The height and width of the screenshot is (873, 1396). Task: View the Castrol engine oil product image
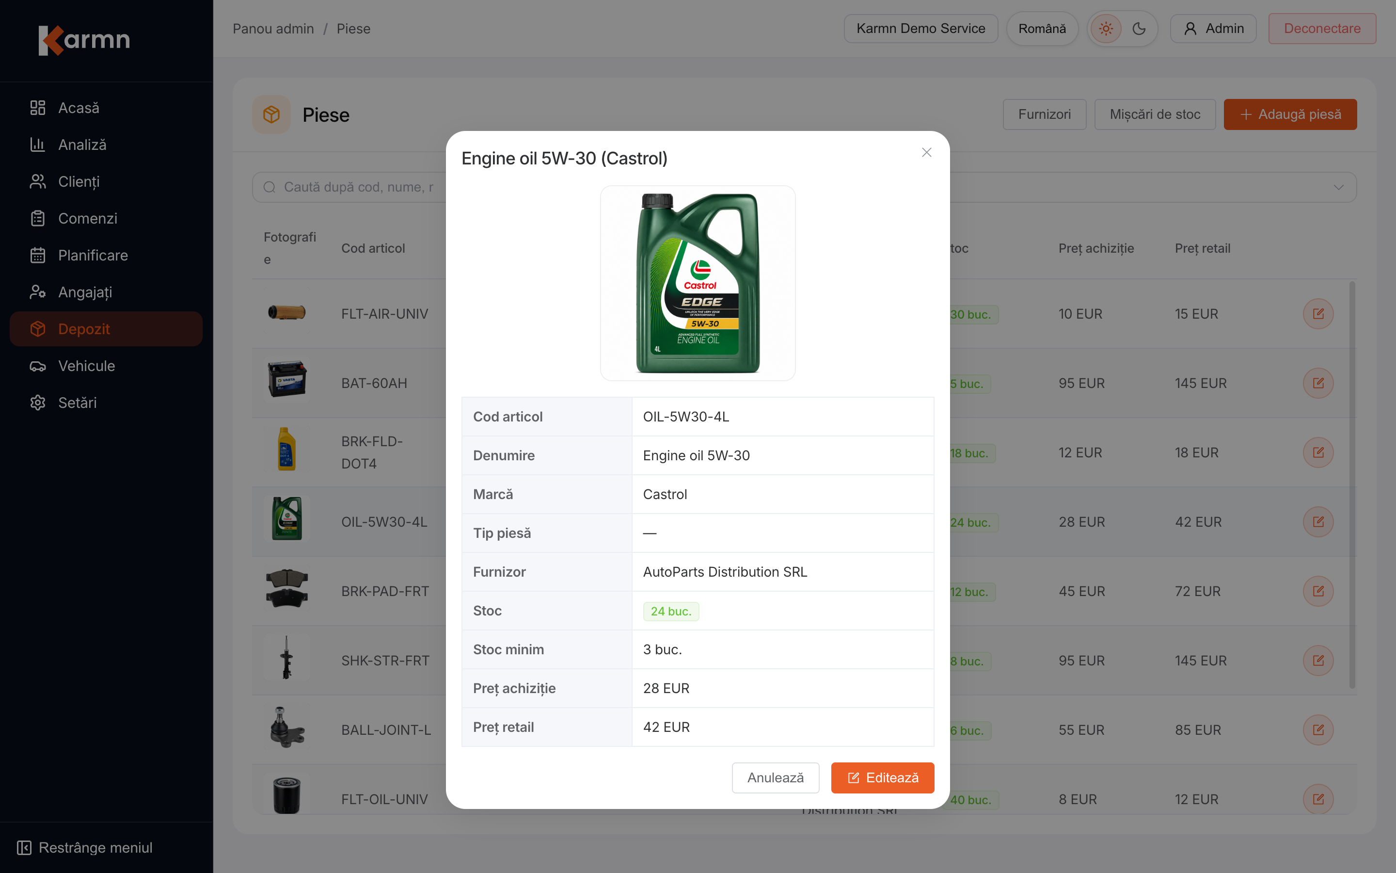(698, 283)
